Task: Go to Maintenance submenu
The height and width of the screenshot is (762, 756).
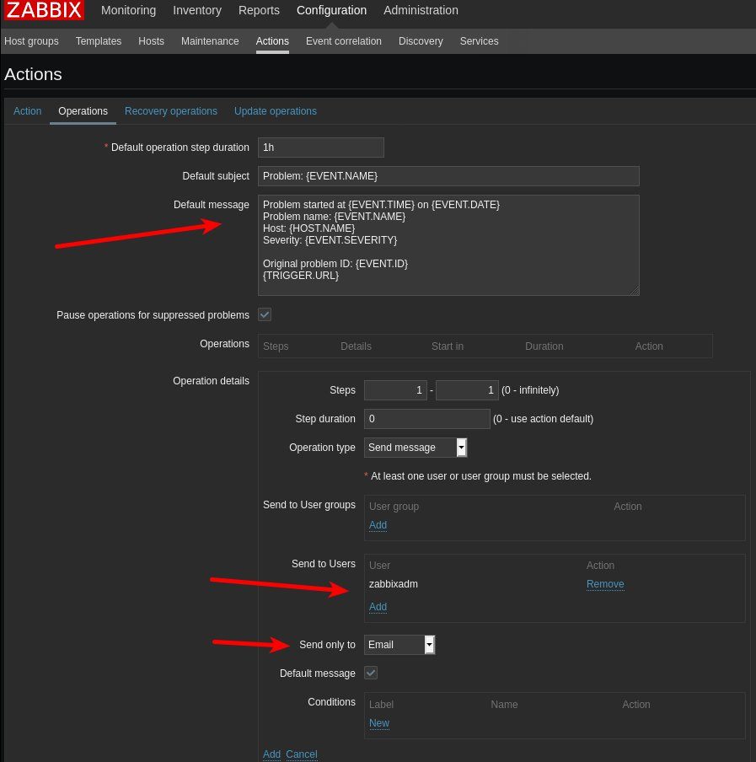Action: pyautogui.click(x=210, y=41)
